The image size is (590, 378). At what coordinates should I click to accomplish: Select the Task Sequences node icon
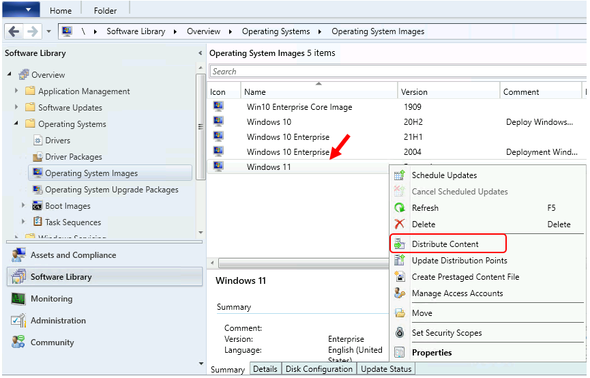[38, 222]
